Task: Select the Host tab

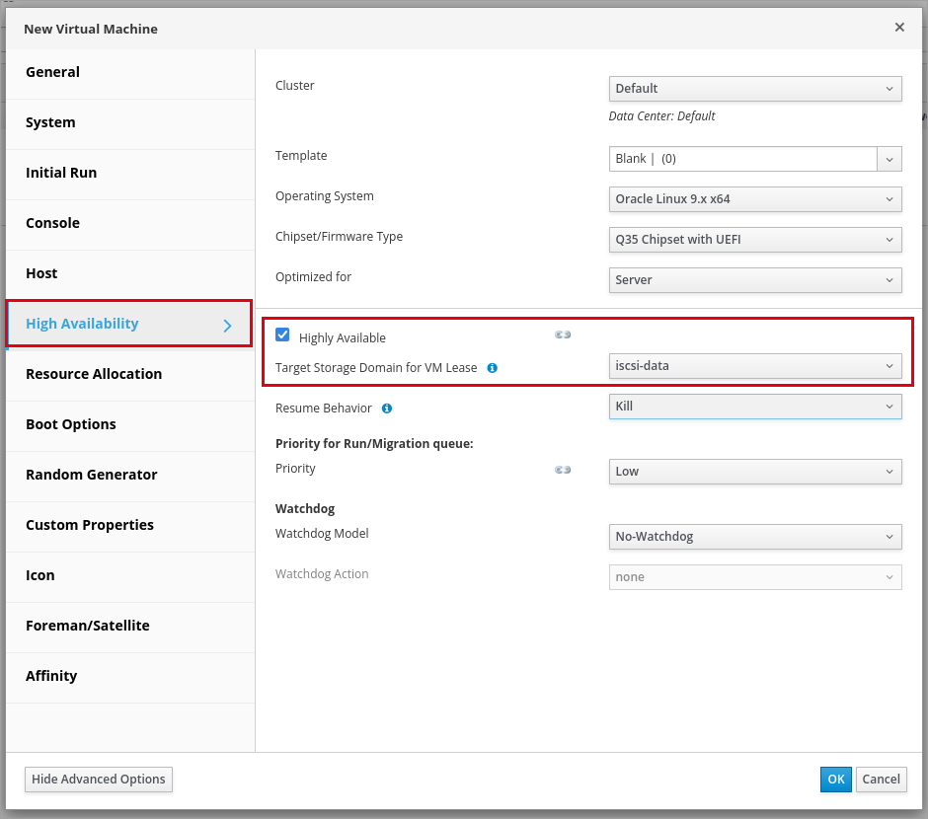Action: [x=130, y=273]
